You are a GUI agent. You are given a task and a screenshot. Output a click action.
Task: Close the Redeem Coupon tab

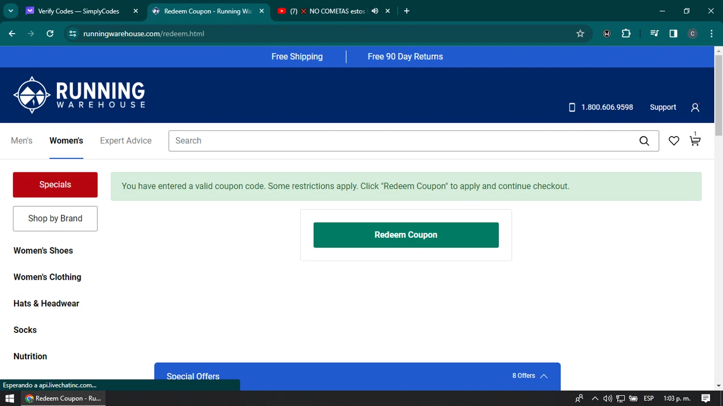(262, 11)
